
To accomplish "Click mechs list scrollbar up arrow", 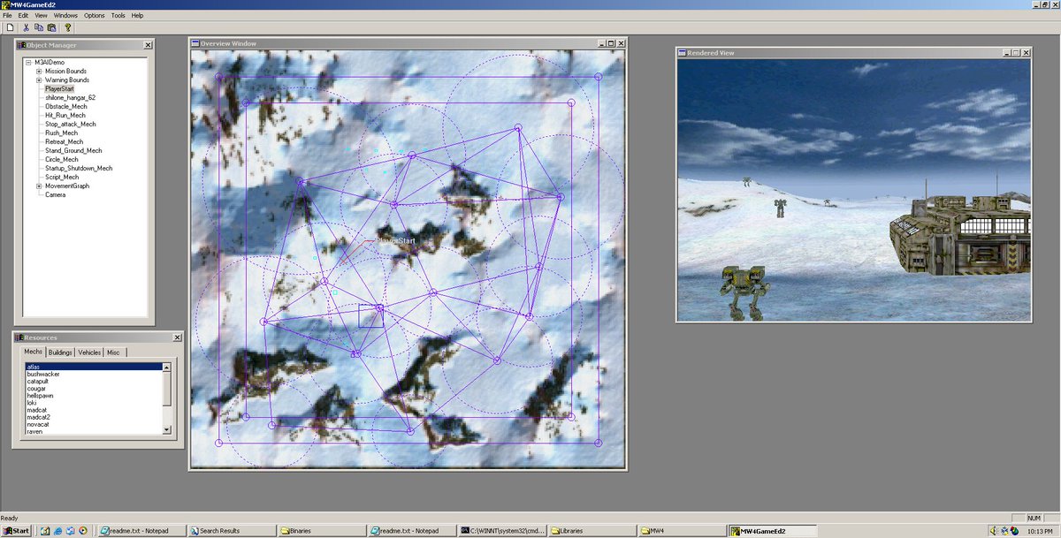I will (167, 366).
